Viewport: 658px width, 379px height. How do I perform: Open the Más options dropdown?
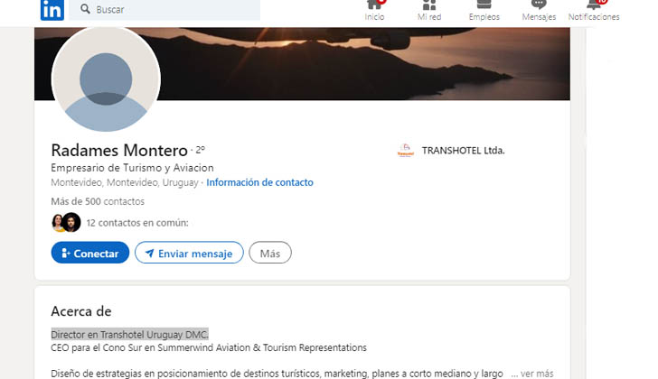270,253
